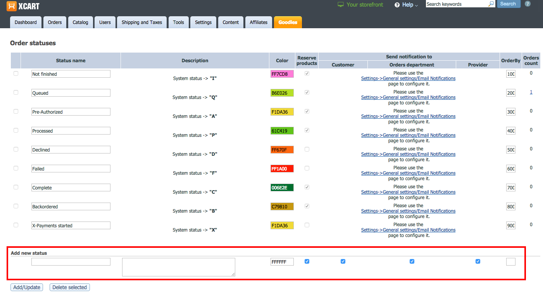This screenshot has width=543, height=300.
Task: Click the Add/Update button
Action: (27, 287)
